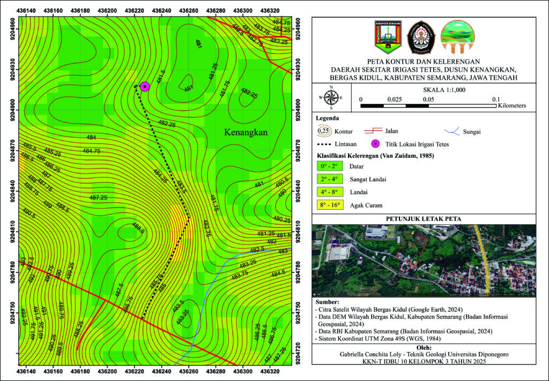Screen dimensions: 549x381
Task: Click the magenta irrigation point symbol in legend
Action: tap(375, 143)
